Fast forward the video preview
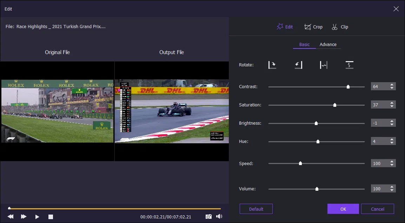 point(24,217)
